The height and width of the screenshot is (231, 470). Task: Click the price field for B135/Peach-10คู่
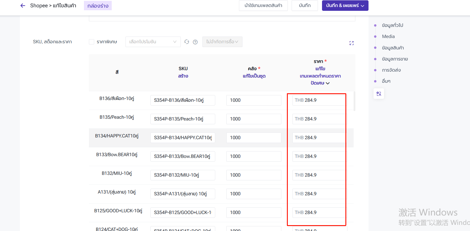tap(319, 119)
